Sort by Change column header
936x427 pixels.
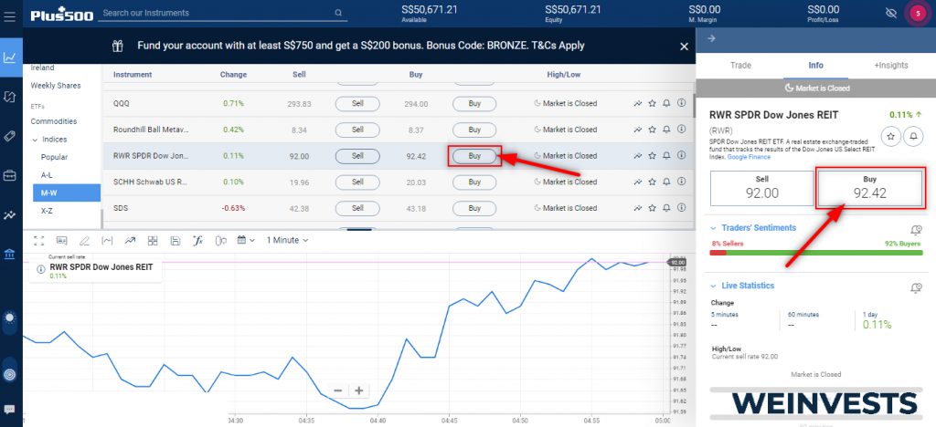click(233, 75)
